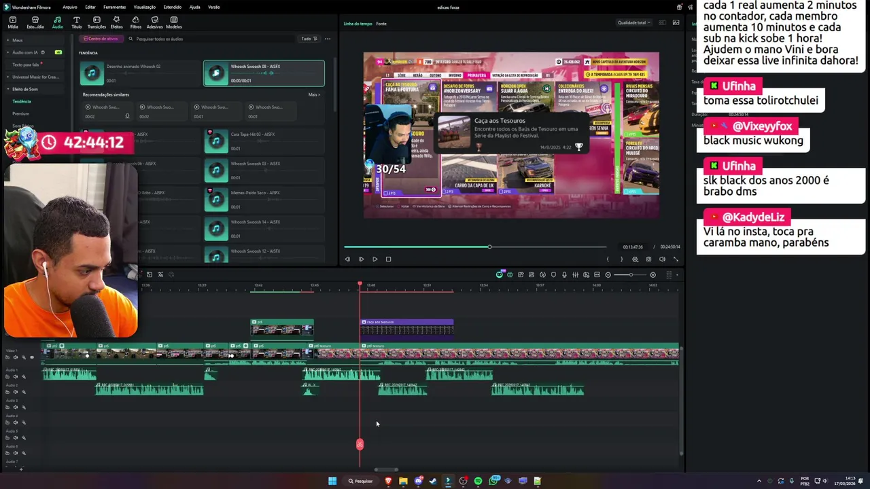Open the timeline audio mixer icon
Screen dimensions: 870x489
575,274
